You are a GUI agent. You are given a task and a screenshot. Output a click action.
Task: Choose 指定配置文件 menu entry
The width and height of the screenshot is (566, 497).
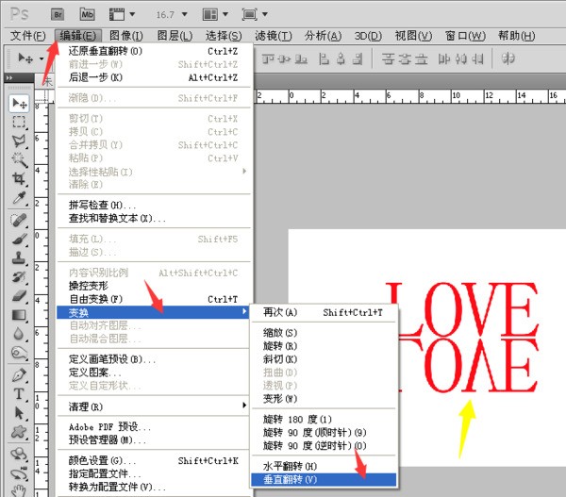click(x=153, y=473)
